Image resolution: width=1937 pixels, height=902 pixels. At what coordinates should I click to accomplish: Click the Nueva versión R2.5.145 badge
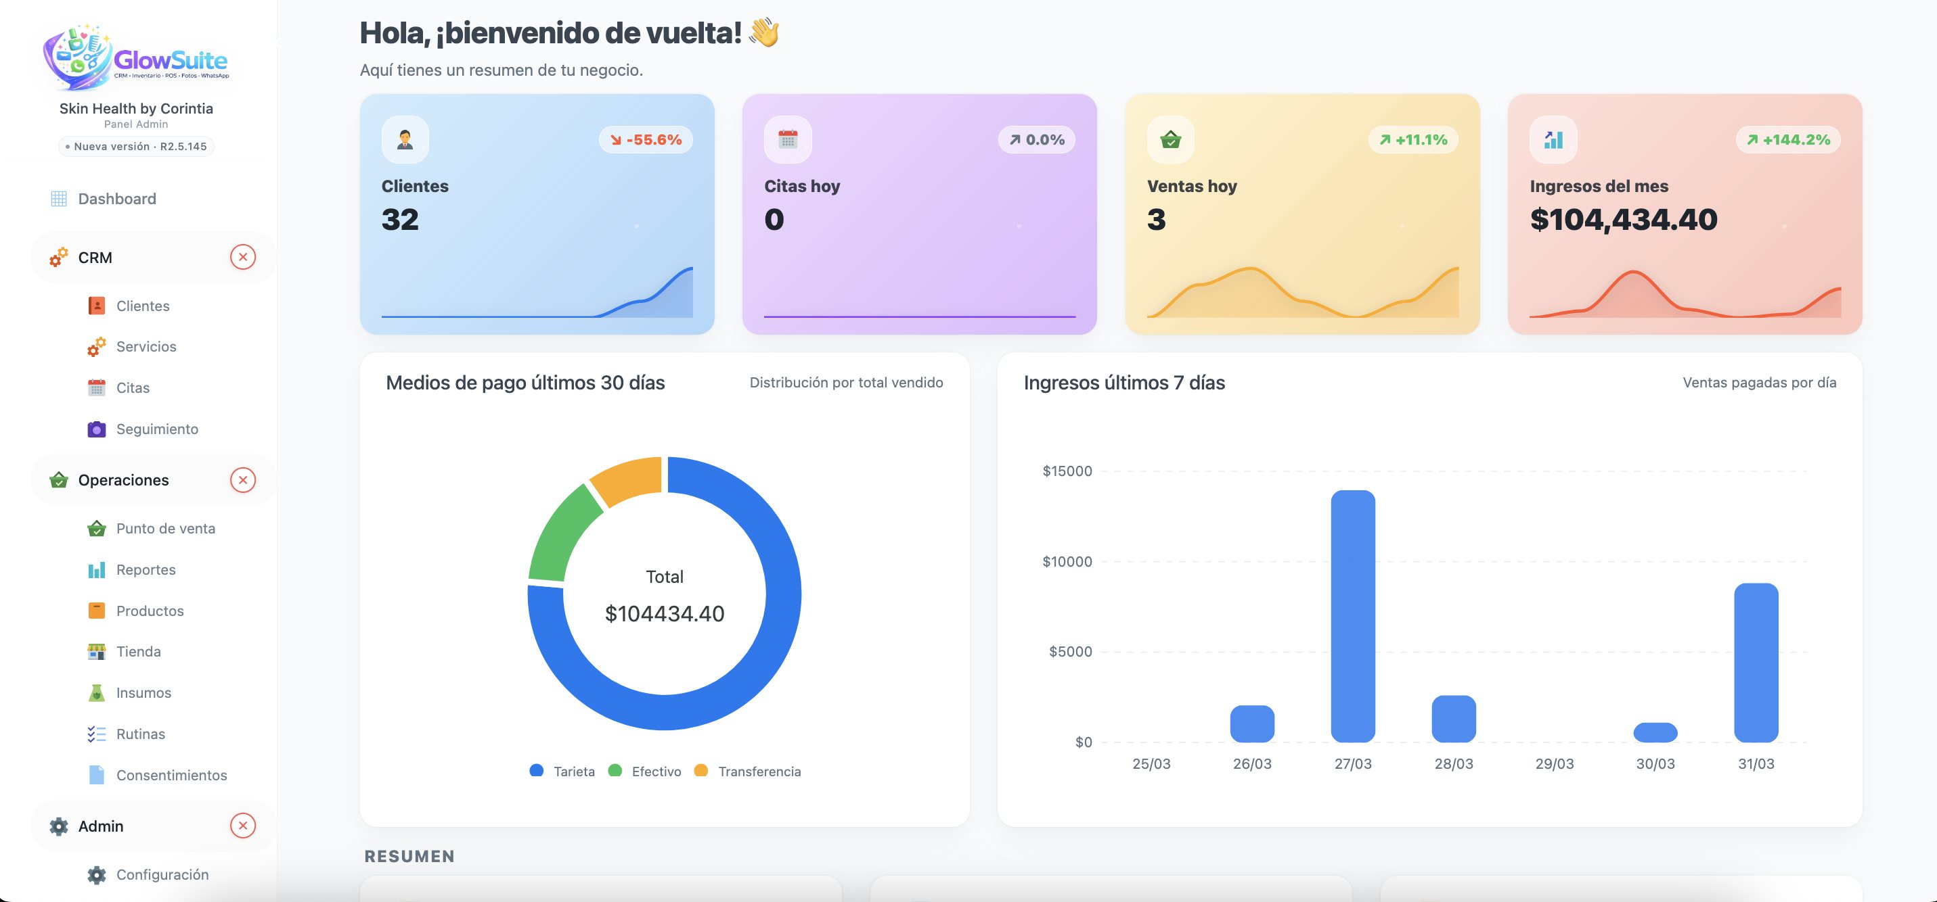click(x=136, y=147)
